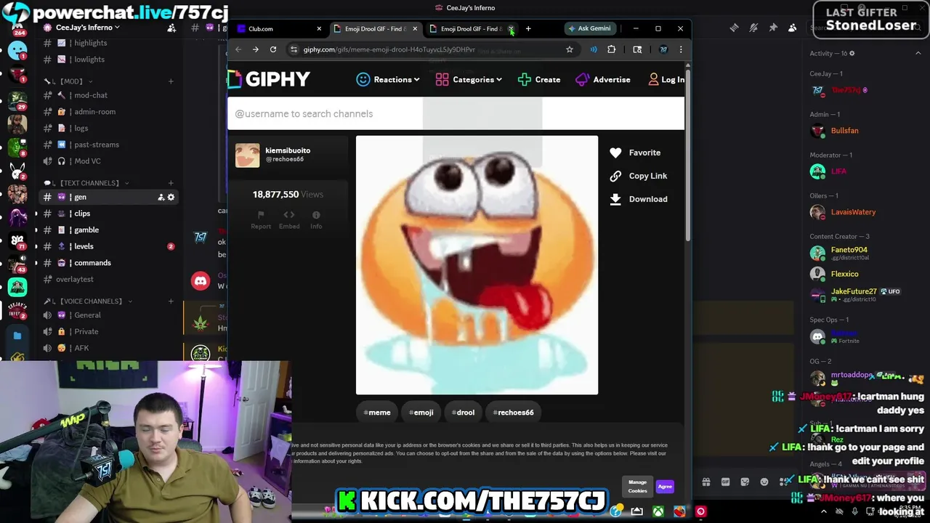The height and width of the screenshot is (523, 930).
Task: Click the kiemsibuoito username link
Action: [x=288, y=150]
